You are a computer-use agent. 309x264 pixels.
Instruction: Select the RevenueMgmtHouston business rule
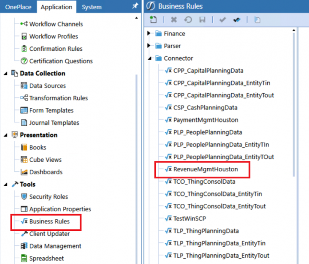[x=205, y=169]
